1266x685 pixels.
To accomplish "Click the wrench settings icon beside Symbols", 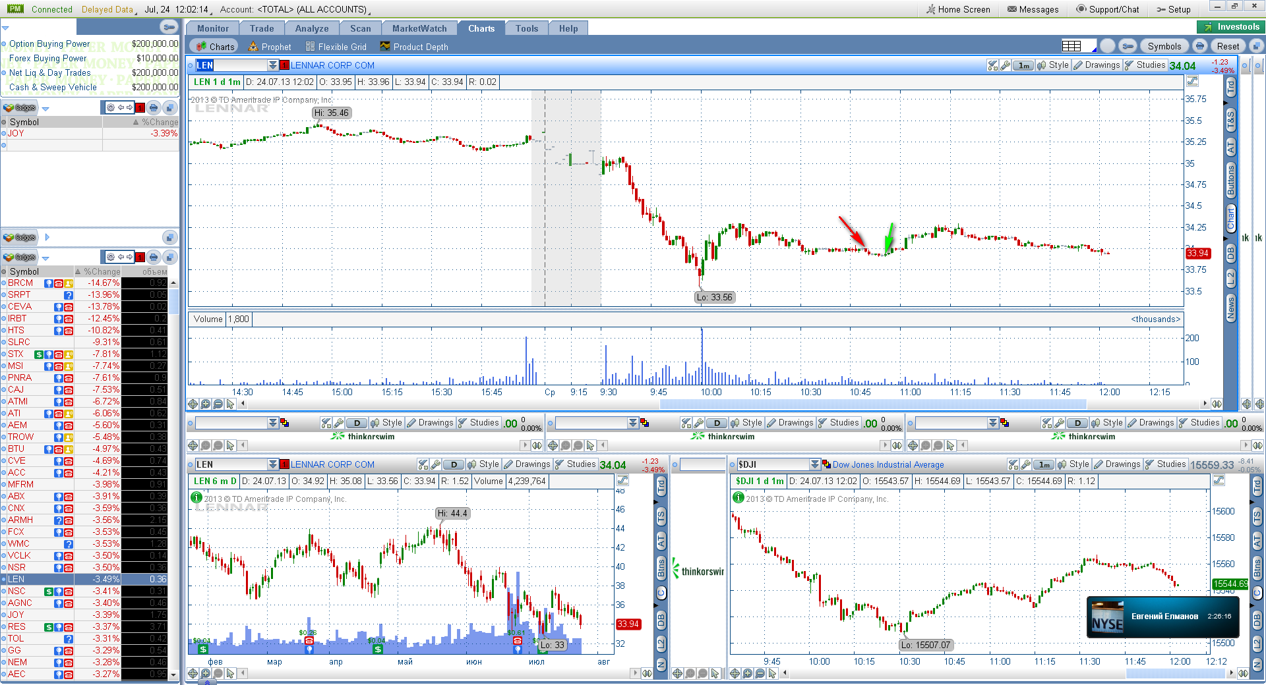I will [1128, 46].
